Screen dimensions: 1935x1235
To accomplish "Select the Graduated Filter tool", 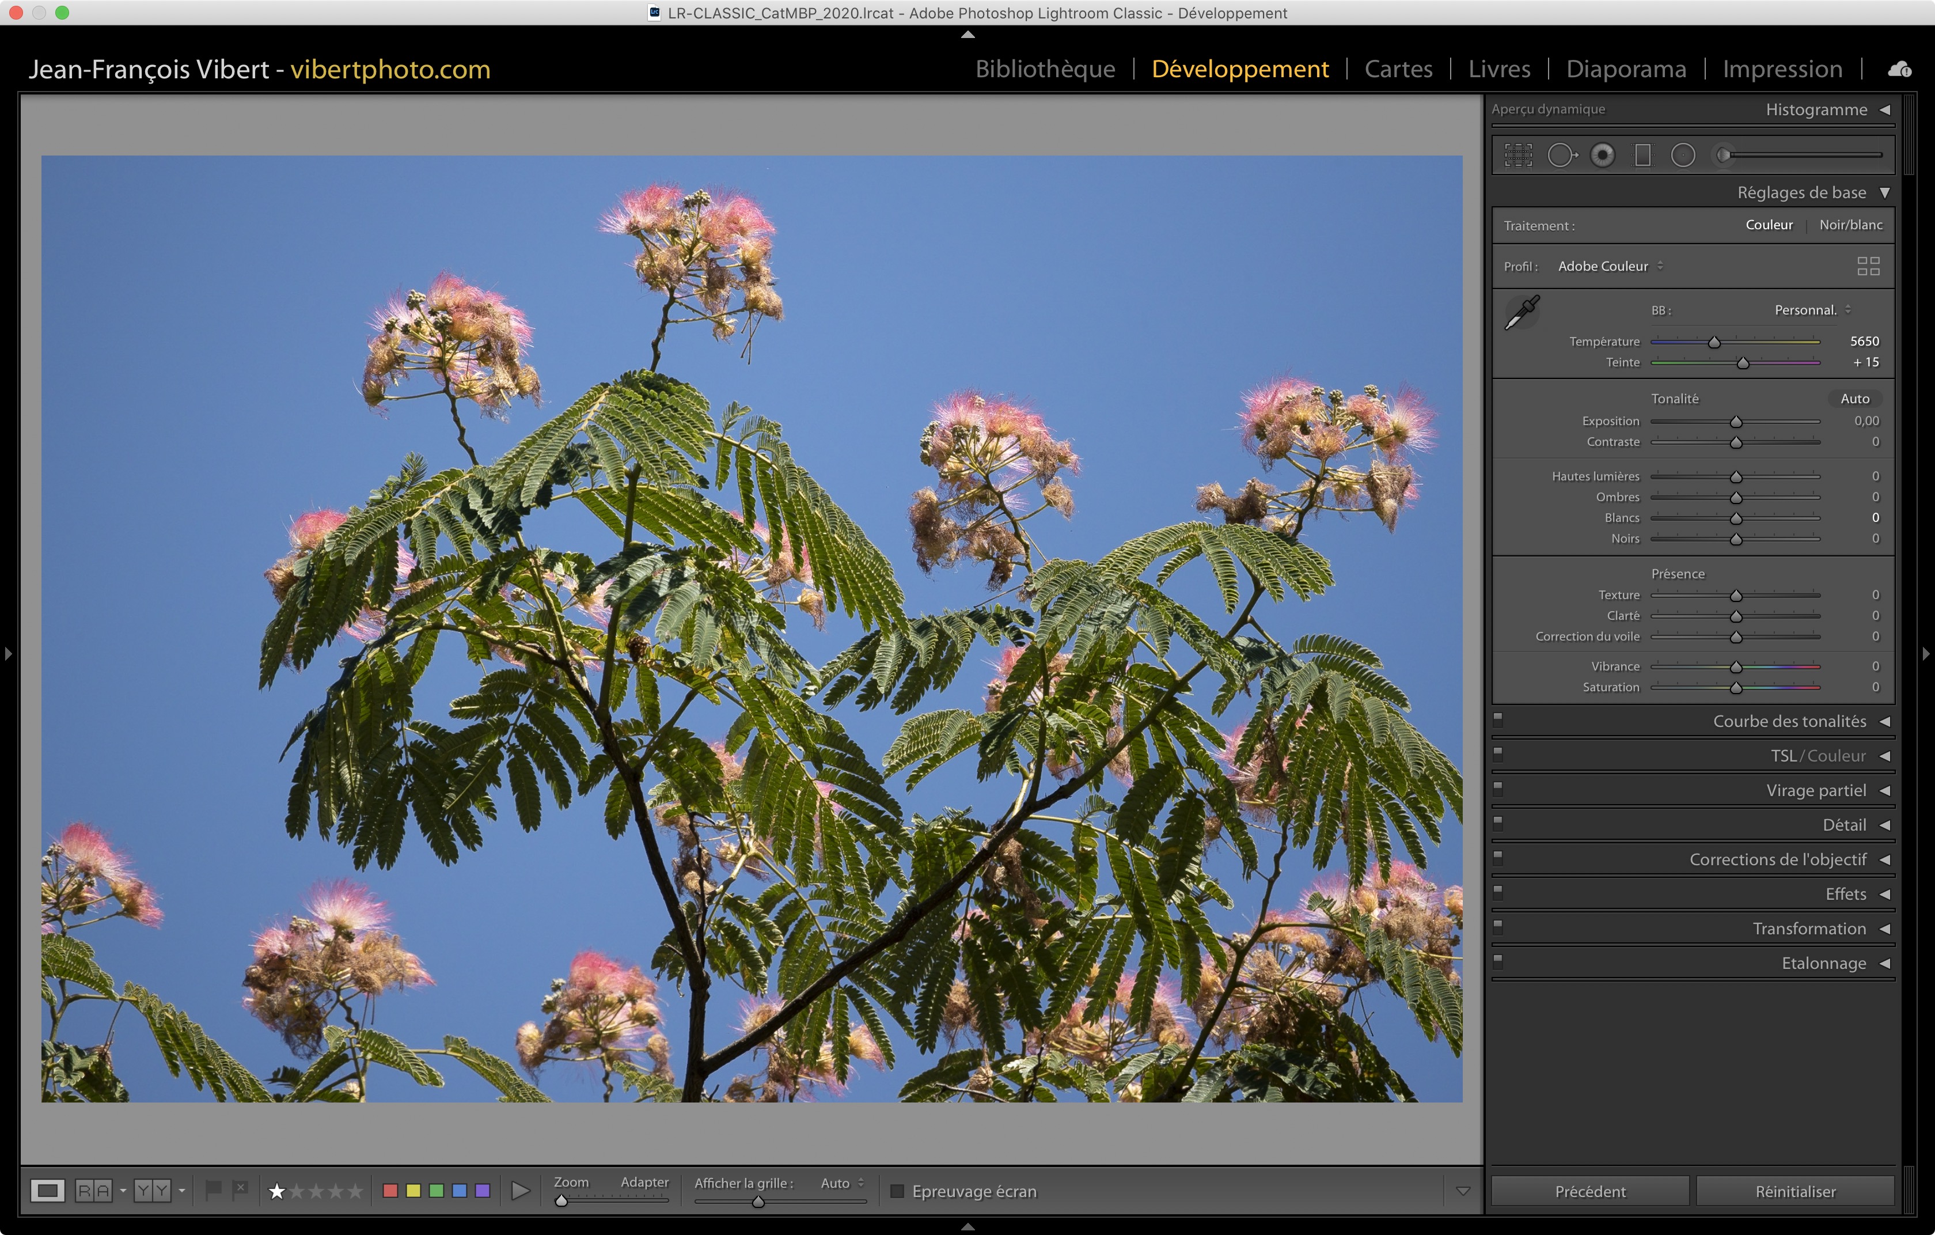I will pos(1642,155).
